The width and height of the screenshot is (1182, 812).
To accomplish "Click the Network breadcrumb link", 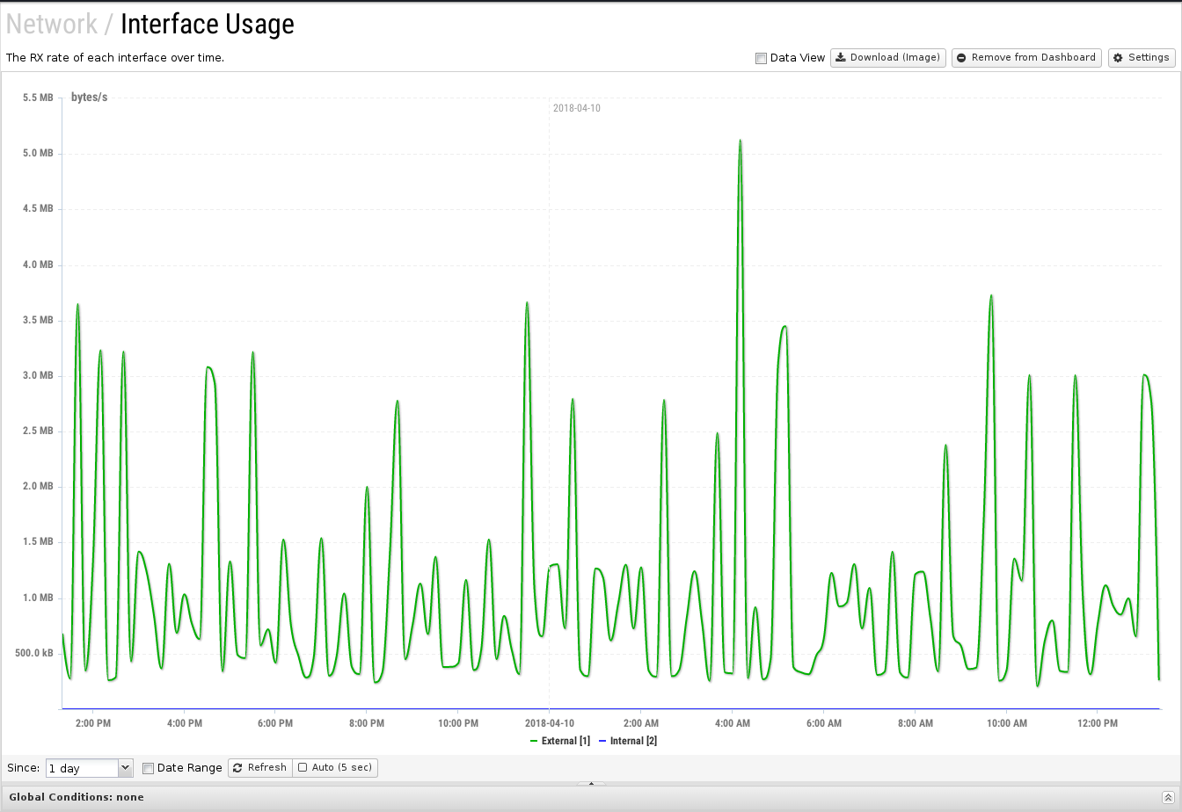I will (x=52, y=24).
